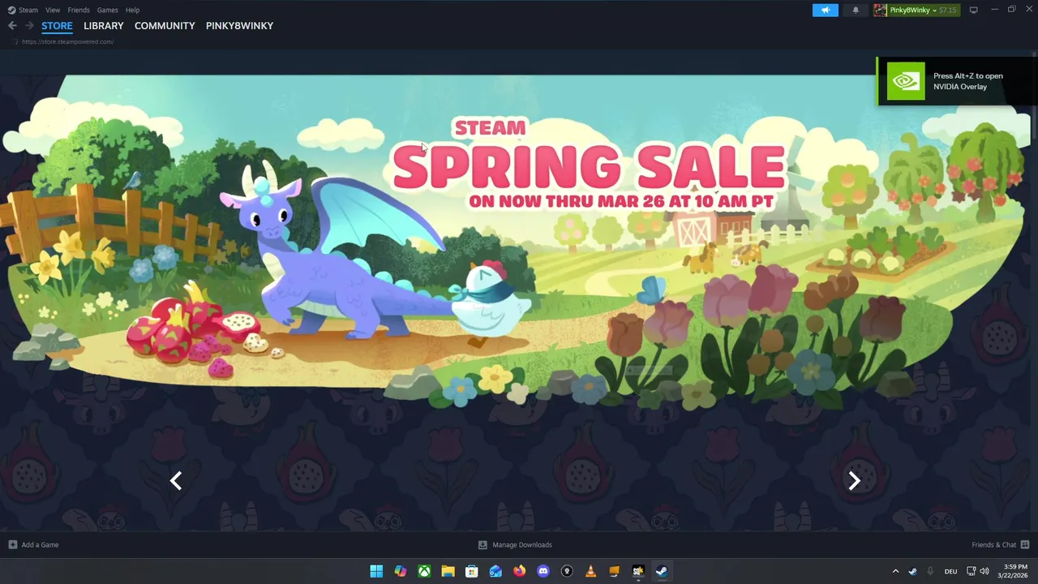Open the Windows Start menu
1038x584 pixels.
point(376,571)
